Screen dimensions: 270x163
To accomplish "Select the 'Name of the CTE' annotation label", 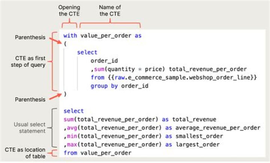I will pos(110,11).
